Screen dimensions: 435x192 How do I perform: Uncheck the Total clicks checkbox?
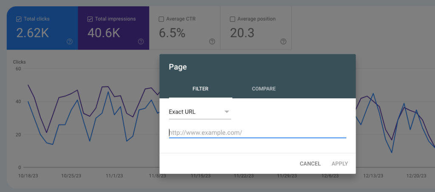point(19,19)
